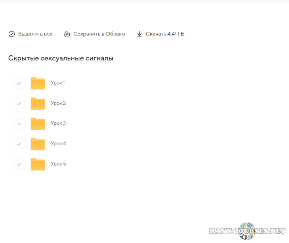This screenshot has height=243, width=289.
Task: Tick the checkbox for Урок 3
Action: coord(19,124)
